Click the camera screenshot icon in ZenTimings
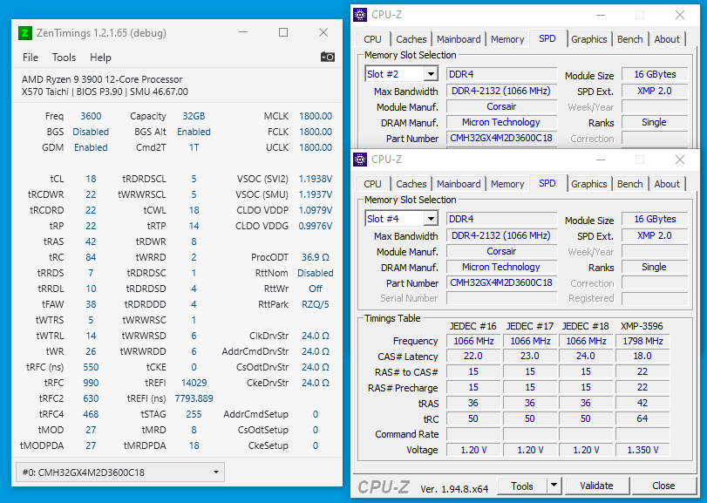The width and height of the screenshot is (707, 503). tap(327, 58)
